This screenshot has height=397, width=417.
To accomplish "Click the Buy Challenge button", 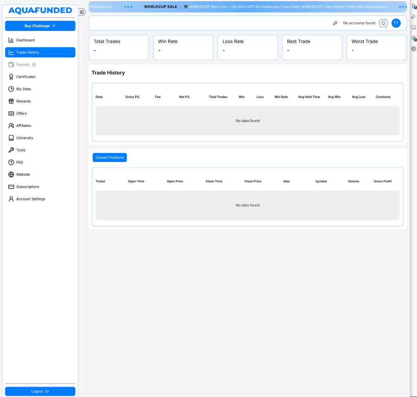I will pyautogui.click(x=40, y=26).
